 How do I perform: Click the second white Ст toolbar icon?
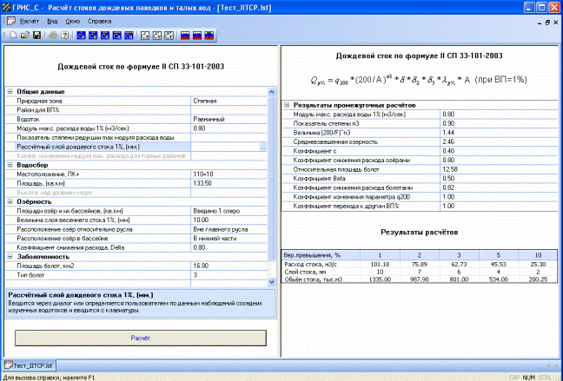point(157,36)
